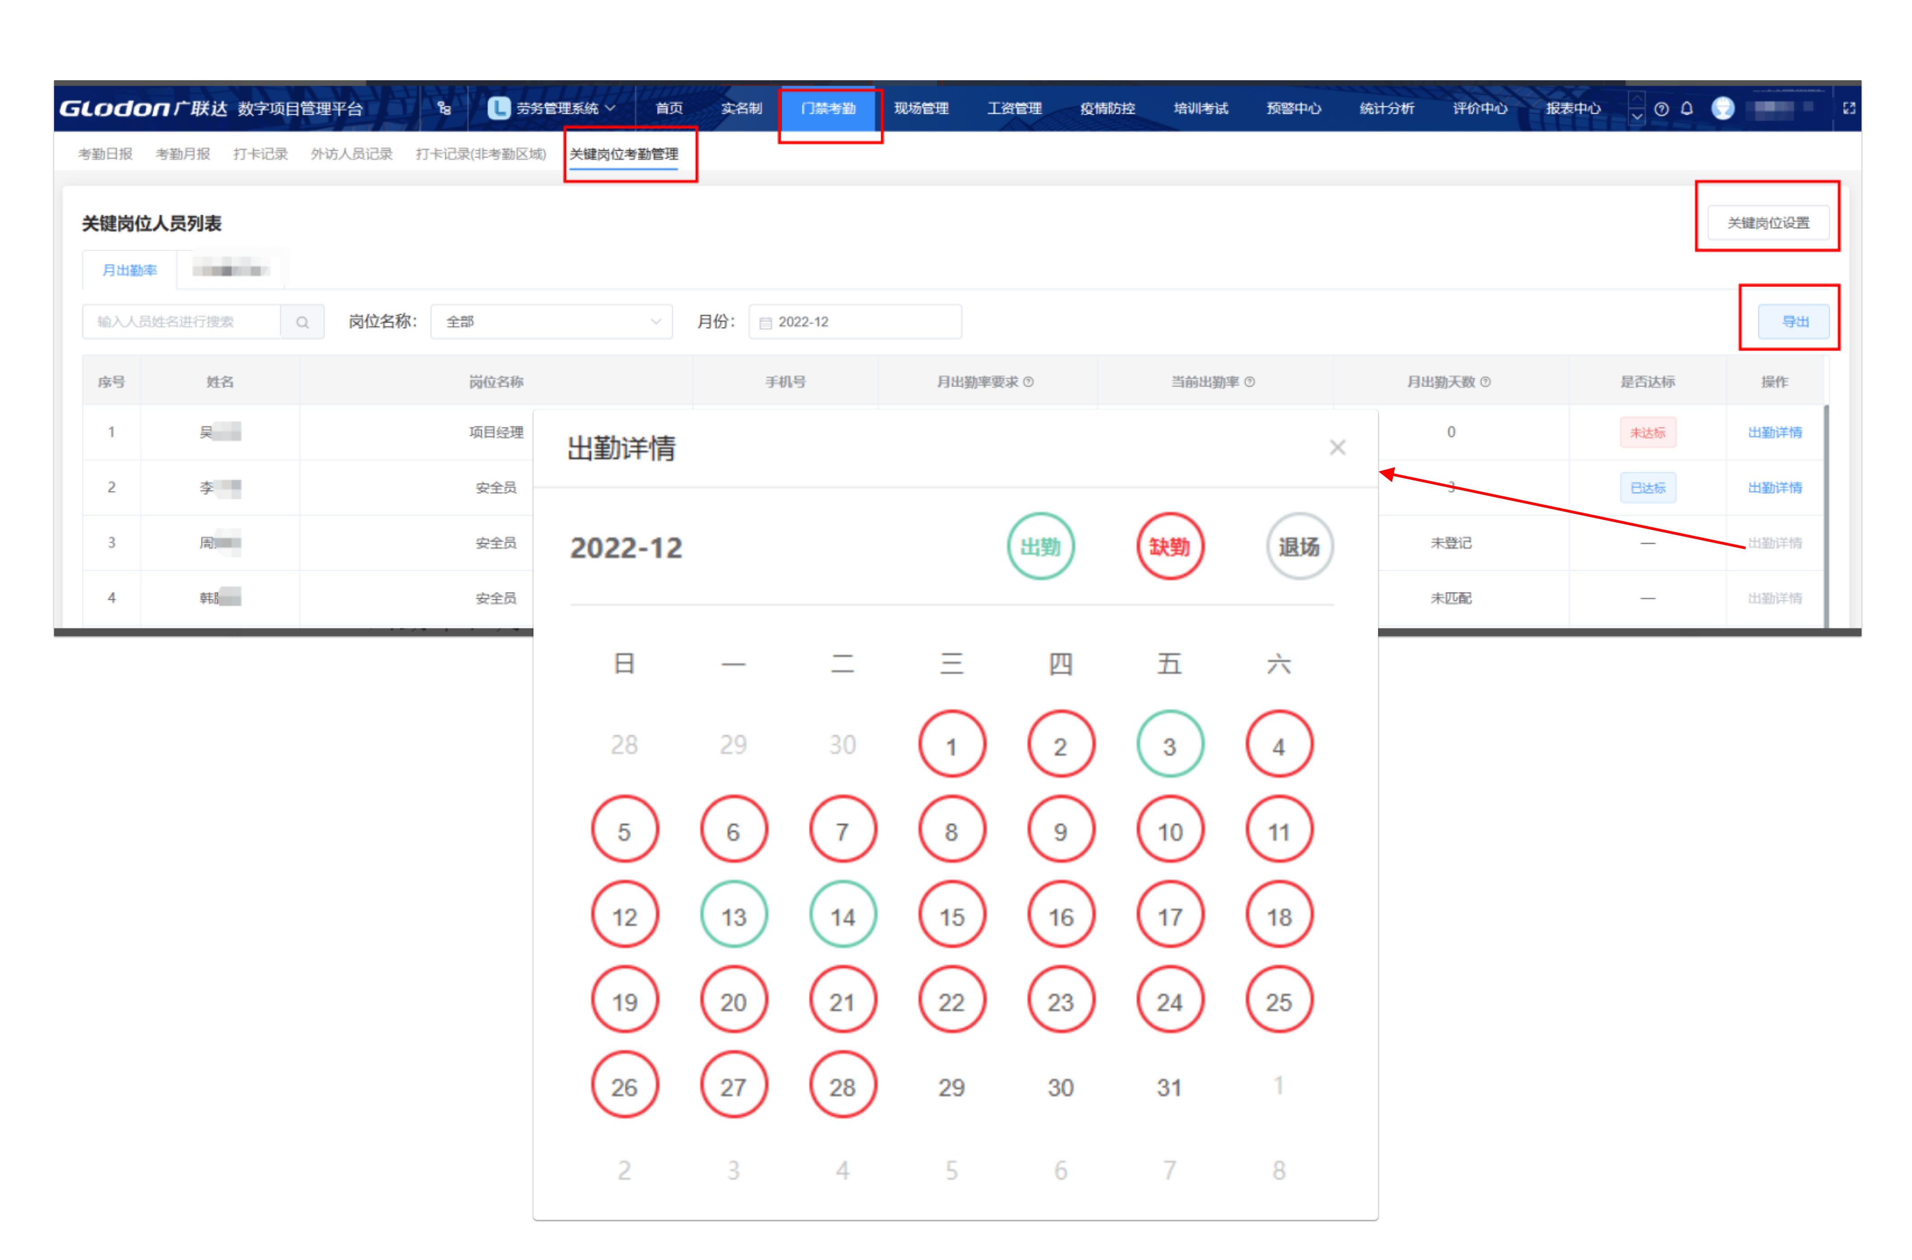Click the organization tree icon in header

tap(444, 109)
